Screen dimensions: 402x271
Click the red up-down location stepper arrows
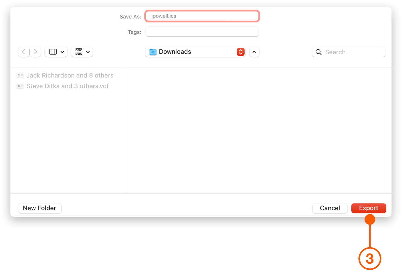[240, 52]
